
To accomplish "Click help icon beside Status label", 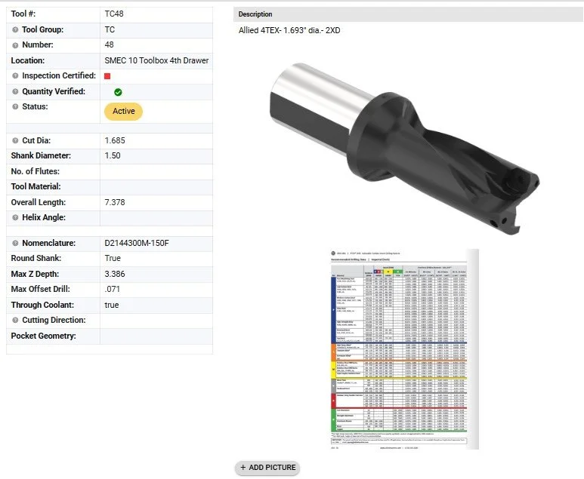I will click(15, 106).
